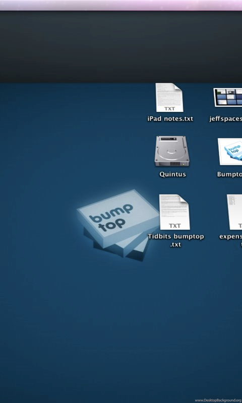This screenshot has width=242, height=403.
Task: Select the Tidbits bumptop .txt file icon
Action: click(174, 212)
